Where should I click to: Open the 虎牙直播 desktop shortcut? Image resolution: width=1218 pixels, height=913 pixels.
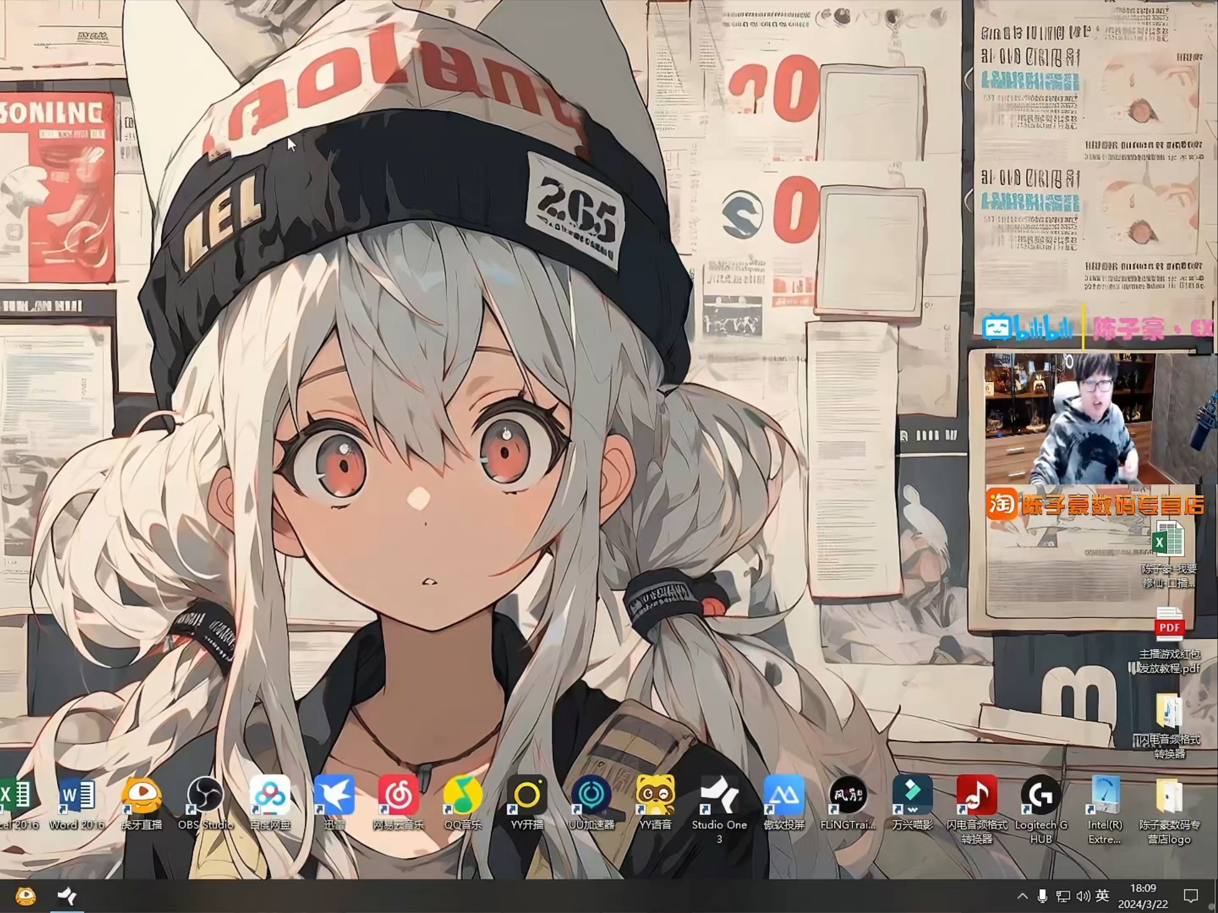[x=142, y=796]
